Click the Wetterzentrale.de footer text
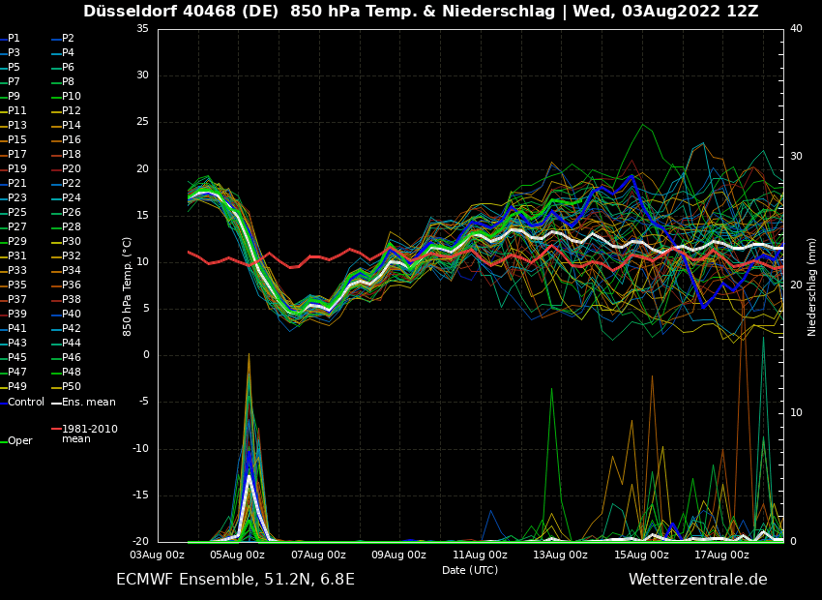The width and height of the screenshot is (822, 600). pos(697,580)
